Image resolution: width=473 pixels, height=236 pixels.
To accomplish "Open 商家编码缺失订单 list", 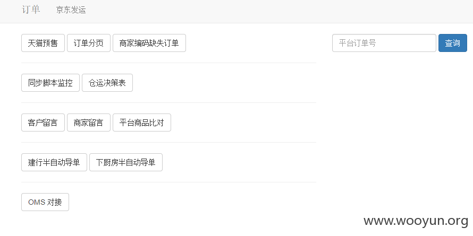I will click(x=149, y=43).
